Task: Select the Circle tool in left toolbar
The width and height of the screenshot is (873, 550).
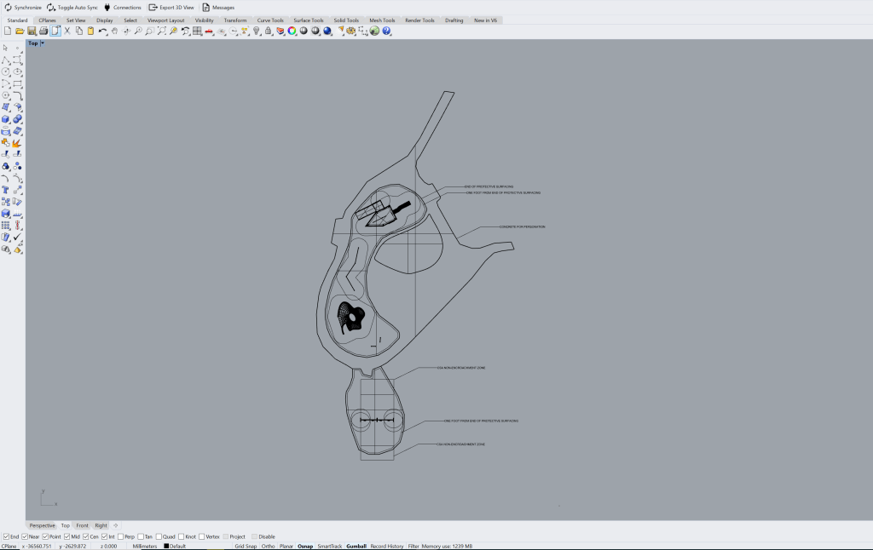Action: coord(6,72)
